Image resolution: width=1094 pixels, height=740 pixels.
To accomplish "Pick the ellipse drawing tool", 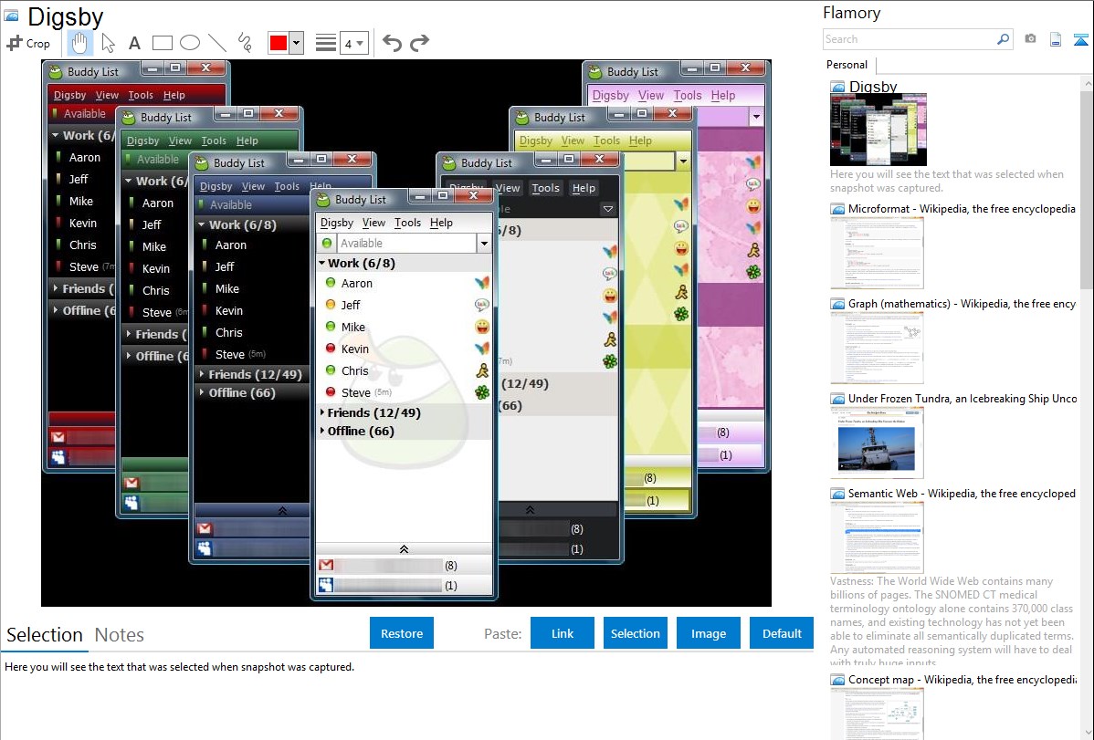I will tap(190, 43).
